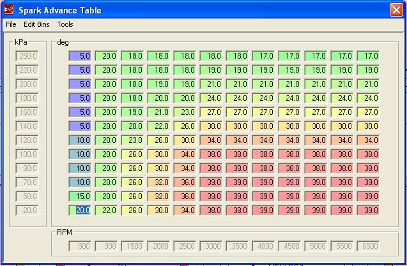Screen dimensions: 407x266
Task: Open the Tools menu
Action: click(65, 24)
